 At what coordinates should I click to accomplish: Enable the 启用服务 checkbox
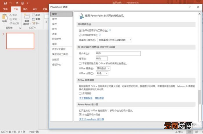(80, 93)
